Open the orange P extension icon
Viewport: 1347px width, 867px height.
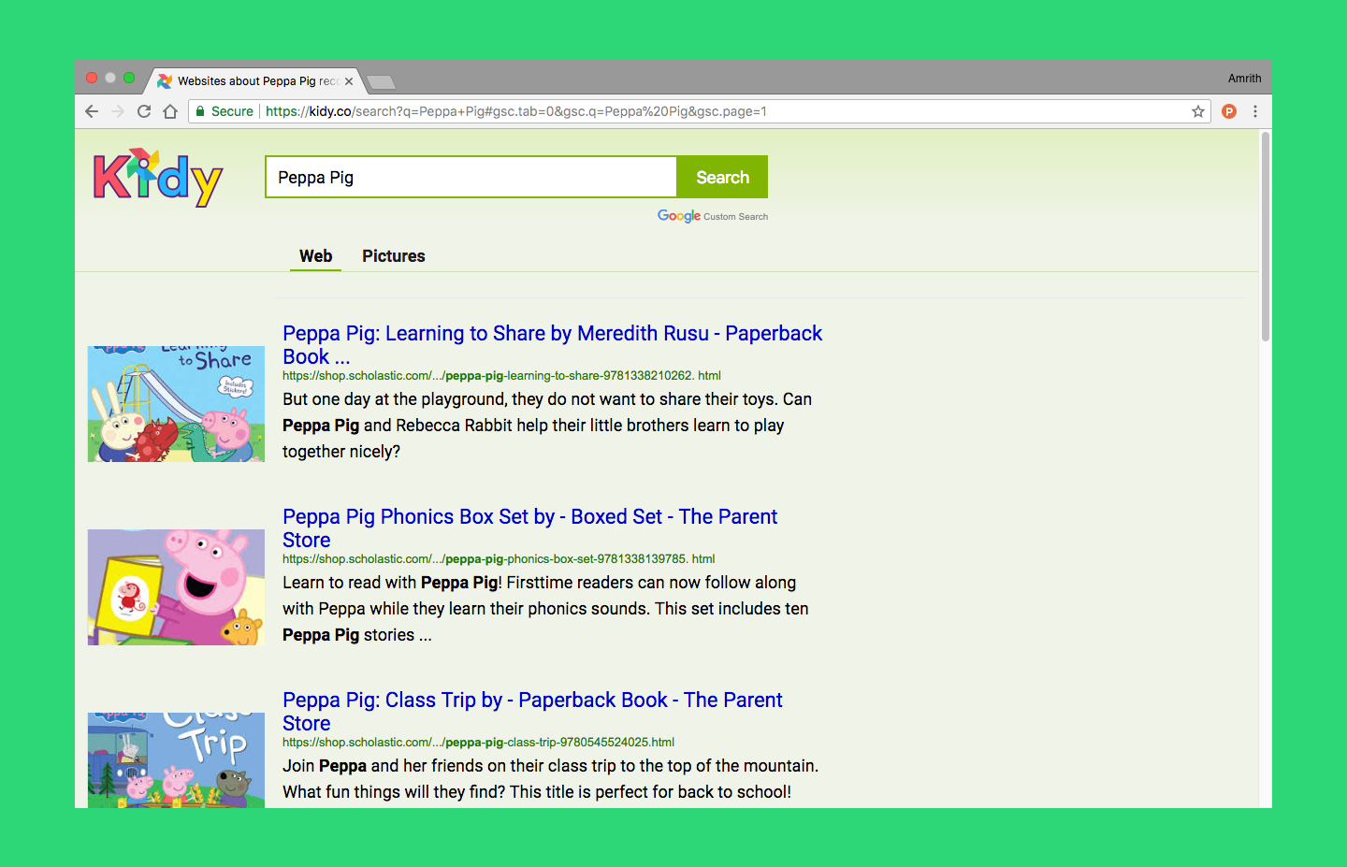(x=1229, y=111)
